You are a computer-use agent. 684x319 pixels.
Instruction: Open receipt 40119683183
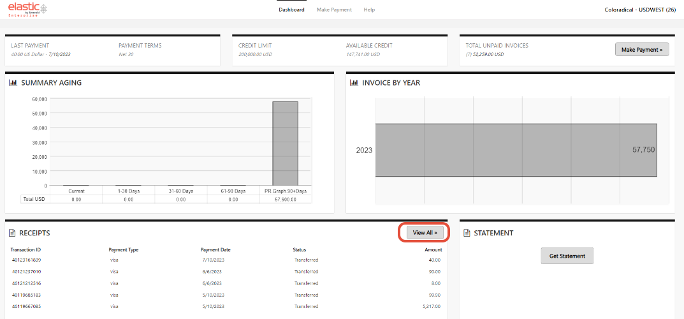tap(26, 295)
